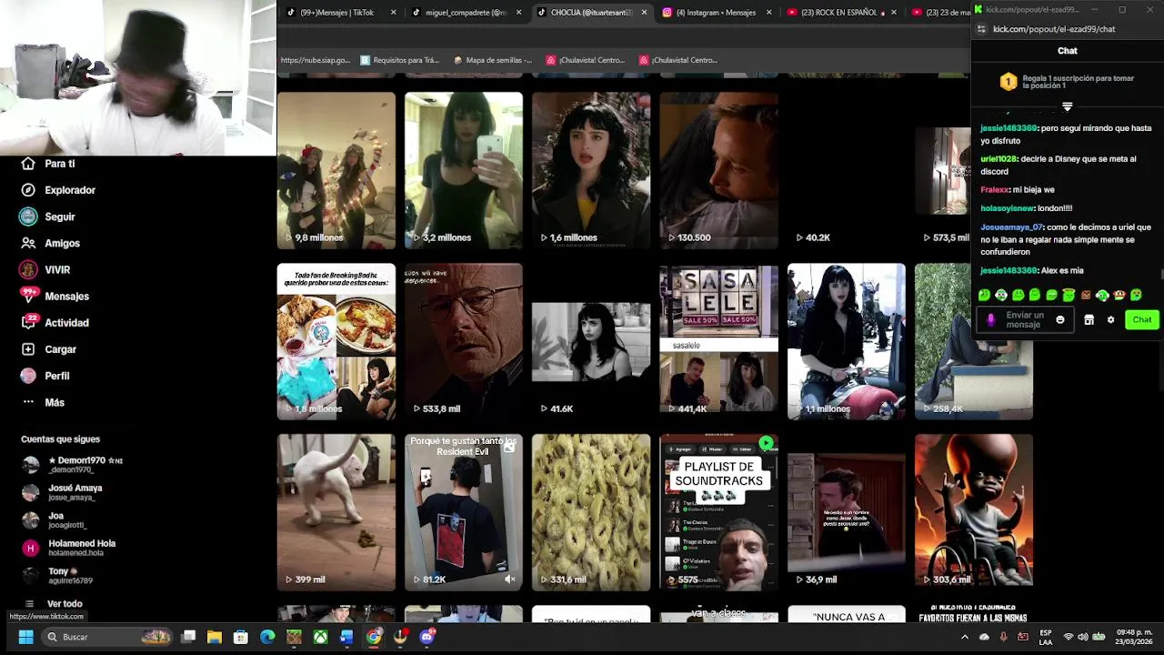The width and height of the screenshot is (1164, 655).
Task: Open File Explorer from the taskbar
Action: click(215, 637)
